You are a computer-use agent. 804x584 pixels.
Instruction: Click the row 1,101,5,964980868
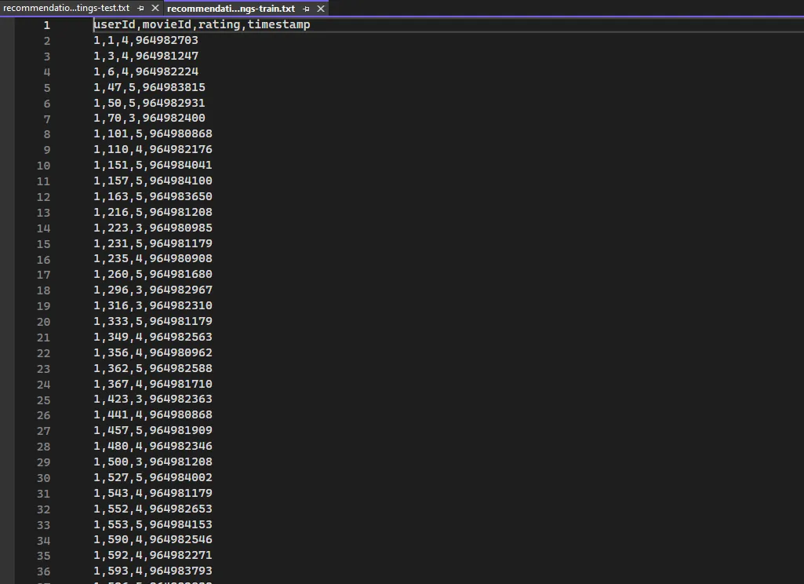click(x=153, y=134)
